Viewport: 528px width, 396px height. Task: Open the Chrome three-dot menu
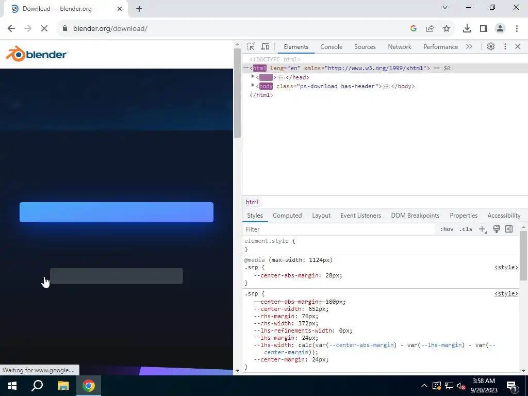click(517, 29)
